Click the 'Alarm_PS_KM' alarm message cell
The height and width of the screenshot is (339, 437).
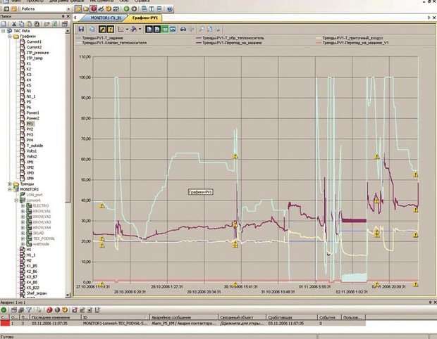(x=184, y=324)
